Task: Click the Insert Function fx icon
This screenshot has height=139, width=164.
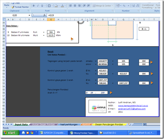Action: (x=44, y=15)
